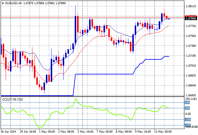Click the 1.06455 price scale label
Image resolution: width=198 pixels, height=135 pixels.
(191, 95)
